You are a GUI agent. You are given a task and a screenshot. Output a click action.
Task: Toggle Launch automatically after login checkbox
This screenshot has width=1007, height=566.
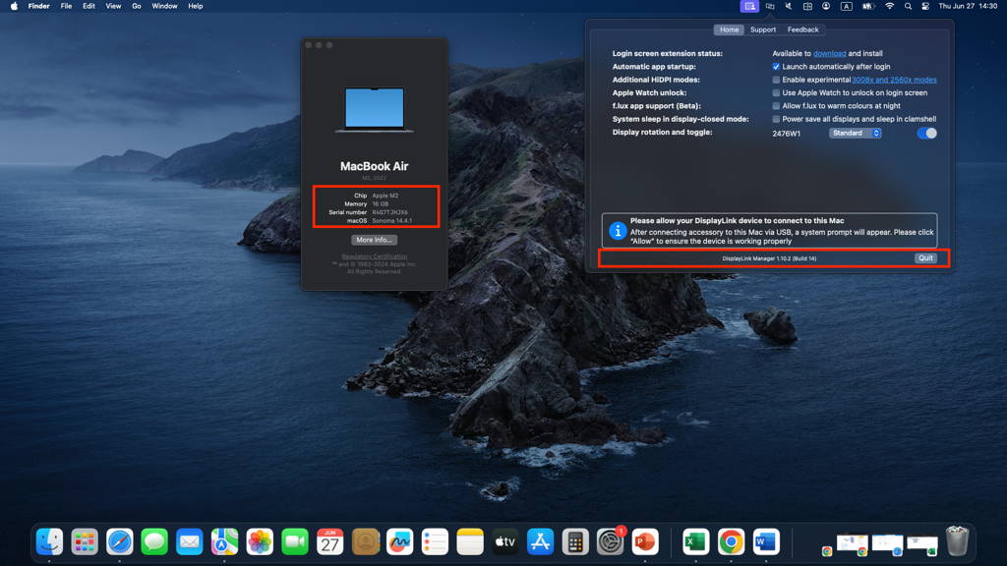[776, 67]
